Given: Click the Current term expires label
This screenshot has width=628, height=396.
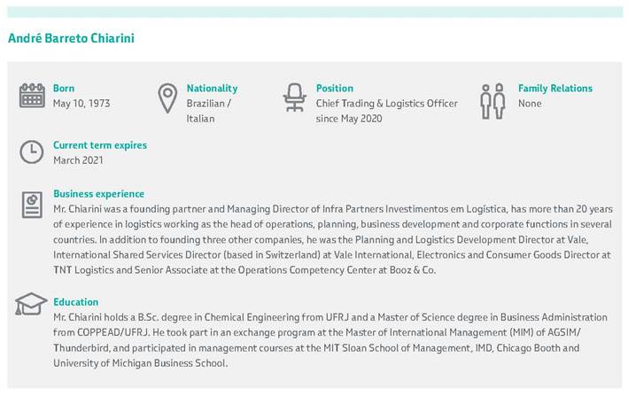Looking at the screenshot, I should click(x=100, y=145).
